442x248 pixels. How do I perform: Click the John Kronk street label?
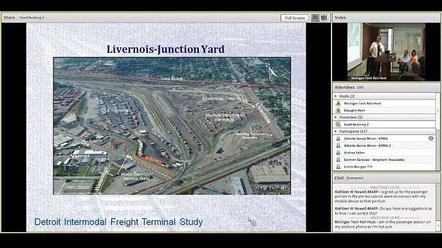click(172, 79)
